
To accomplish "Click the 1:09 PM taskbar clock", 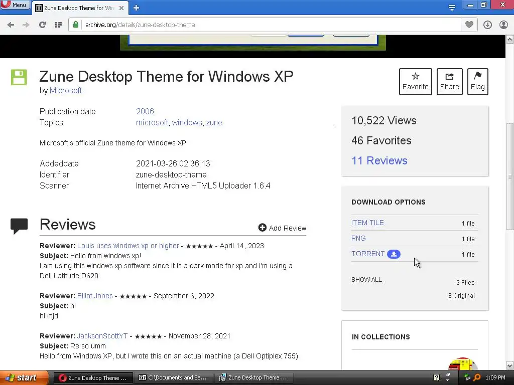I will [495, 377].
